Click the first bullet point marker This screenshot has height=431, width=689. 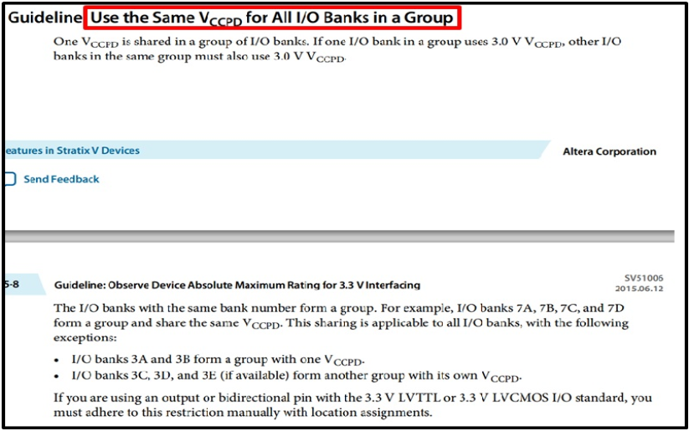click(x=56, y=361)
